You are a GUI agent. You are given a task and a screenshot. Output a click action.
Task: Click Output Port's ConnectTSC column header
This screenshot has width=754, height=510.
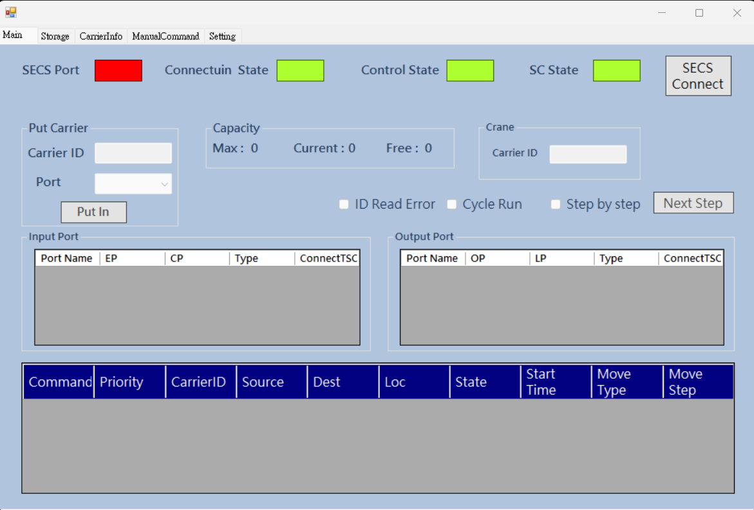pos(691,258)
